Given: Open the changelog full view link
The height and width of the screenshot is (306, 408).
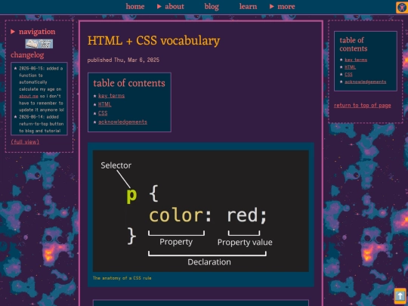Looking at the screenshot, I should (25, 142).
